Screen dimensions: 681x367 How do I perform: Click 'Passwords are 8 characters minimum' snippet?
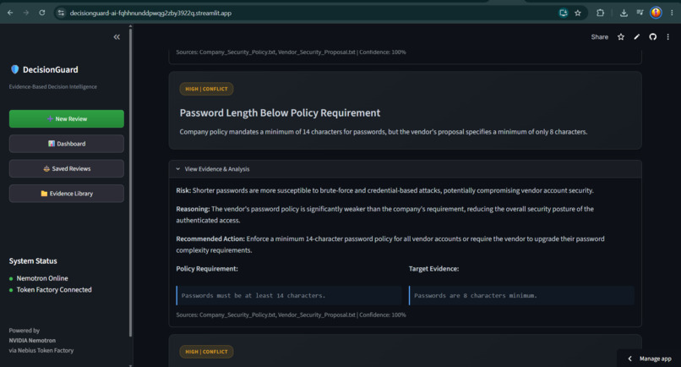521,296
